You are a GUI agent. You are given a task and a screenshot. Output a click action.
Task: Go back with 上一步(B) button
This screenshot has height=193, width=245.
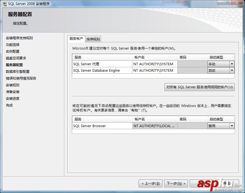tap(150, 183)
